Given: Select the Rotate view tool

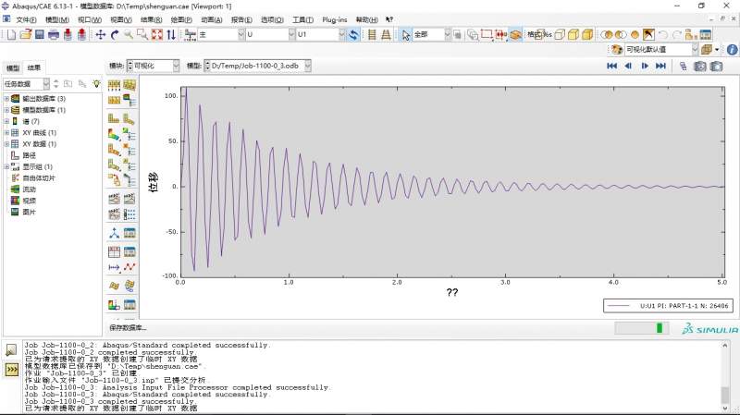Looking at the screenshot, I should tap(115, 34).
